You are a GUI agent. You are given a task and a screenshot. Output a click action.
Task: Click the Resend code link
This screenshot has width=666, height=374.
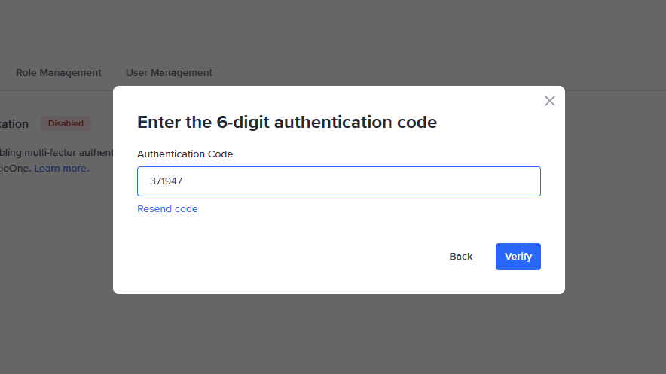pos(167,209)
